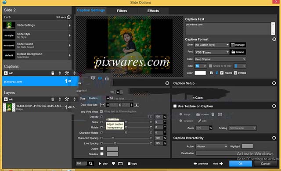Click the Character Spacing slider handle

pos(113,138)
